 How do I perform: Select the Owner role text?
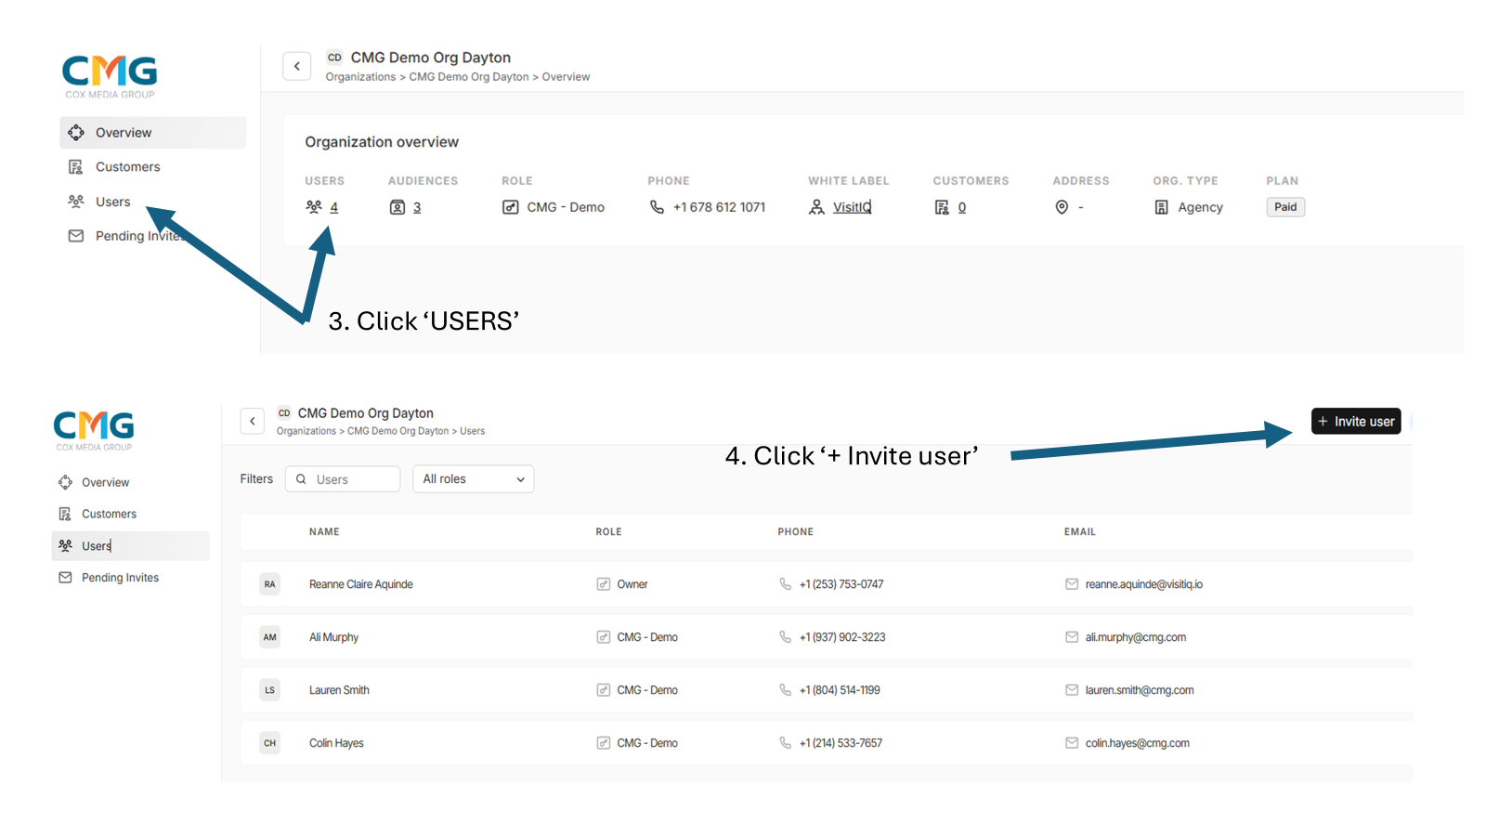point(632,584)
